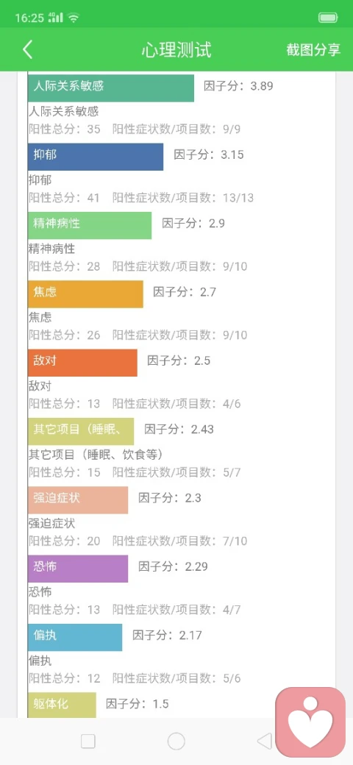The height and width of the screenshot is (765, 353).
Task: Select the pink 强迫症状 bar
Action: [x=78, y=500]
